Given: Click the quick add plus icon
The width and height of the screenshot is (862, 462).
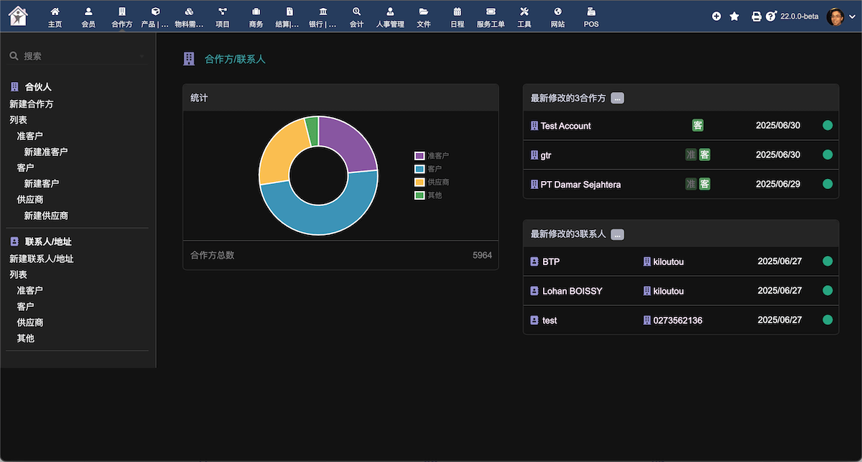Looking at the screenshot, I should click(716, 17).
